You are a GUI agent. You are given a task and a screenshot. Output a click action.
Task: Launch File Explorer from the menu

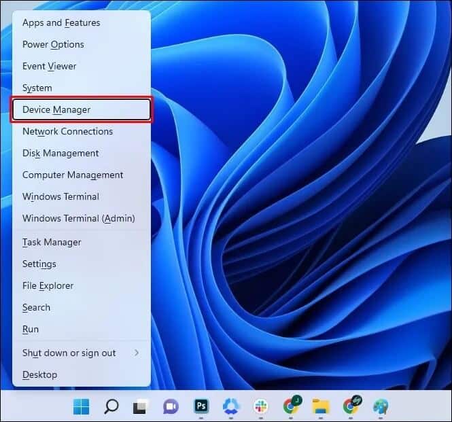pyautogui.click(x=82, y=286)
